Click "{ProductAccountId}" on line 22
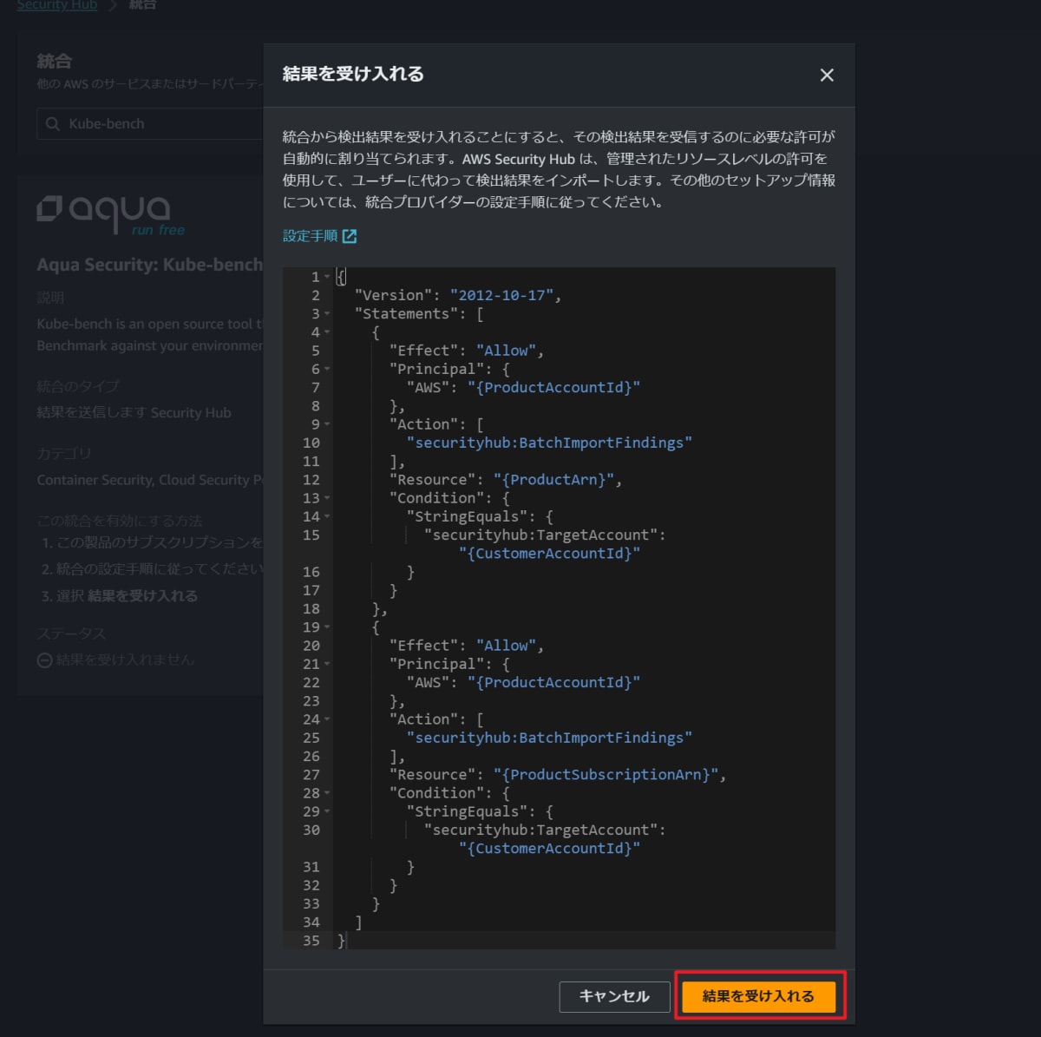Image resolution: width=1041 pixels, height=1037 pixels. [553, 683]
